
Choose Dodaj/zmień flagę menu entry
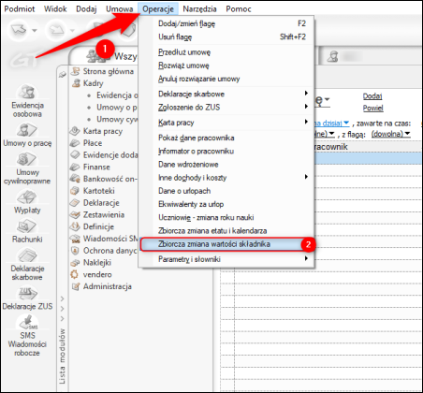point(226,23)
